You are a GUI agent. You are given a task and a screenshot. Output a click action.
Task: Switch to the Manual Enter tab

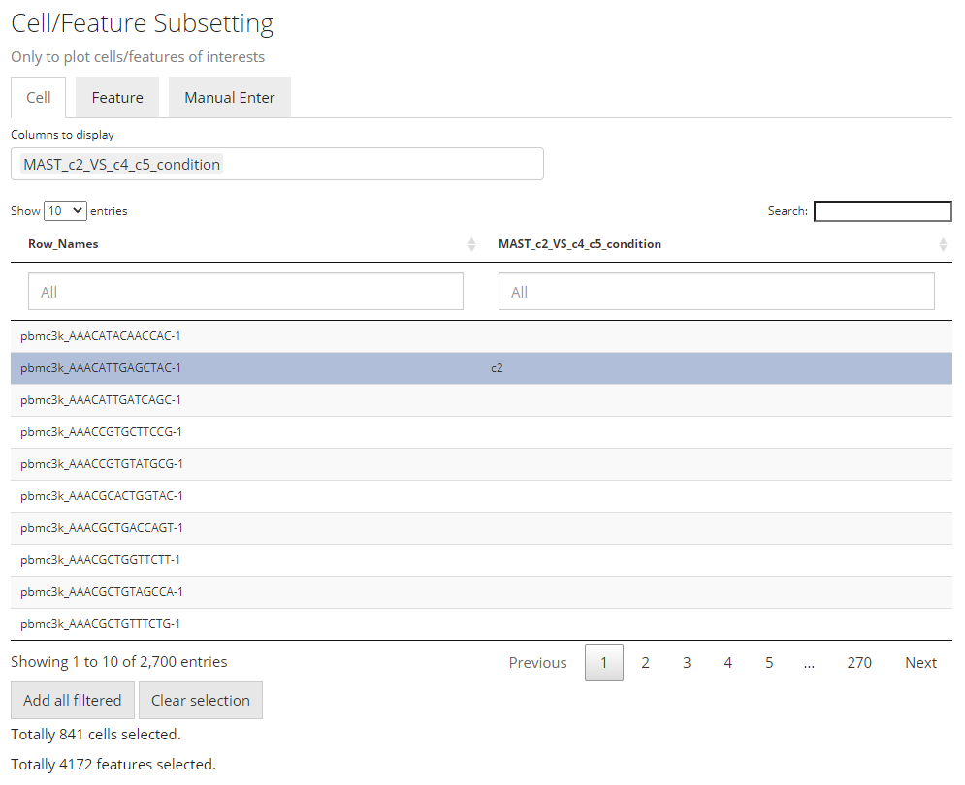(x=230, y=98)
